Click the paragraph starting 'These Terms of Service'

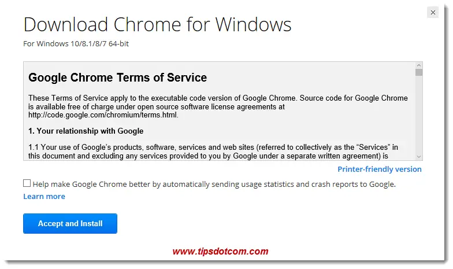tap(218, 106)
